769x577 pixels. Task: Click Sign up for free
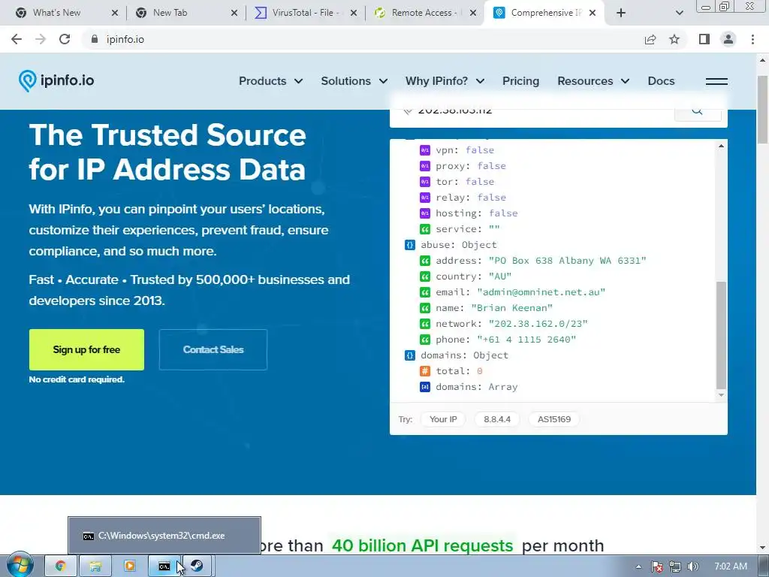pyautogui.click(x=86, y=349)
